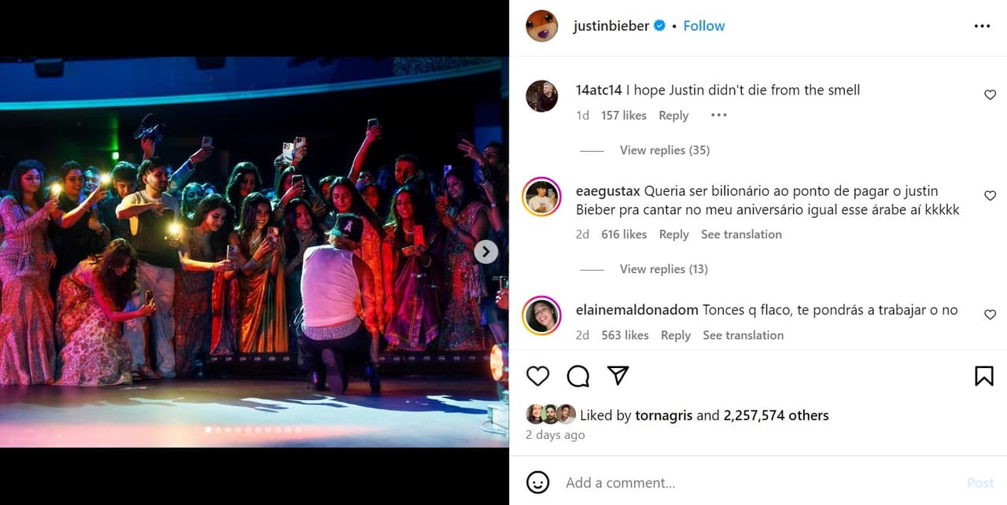Like elainemaldonadom's comment

(x=990, y=315)
